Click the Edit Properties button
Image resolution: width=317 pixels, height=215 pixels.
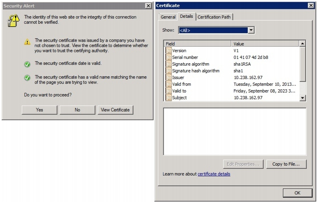point(243,164)
